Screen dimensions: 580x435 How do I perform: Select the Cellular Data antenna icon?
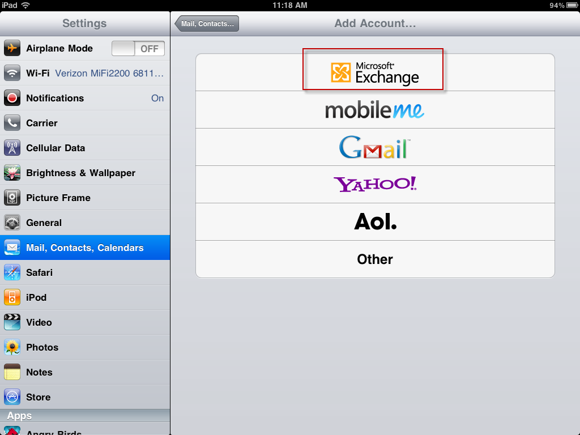tap(12, 148)
